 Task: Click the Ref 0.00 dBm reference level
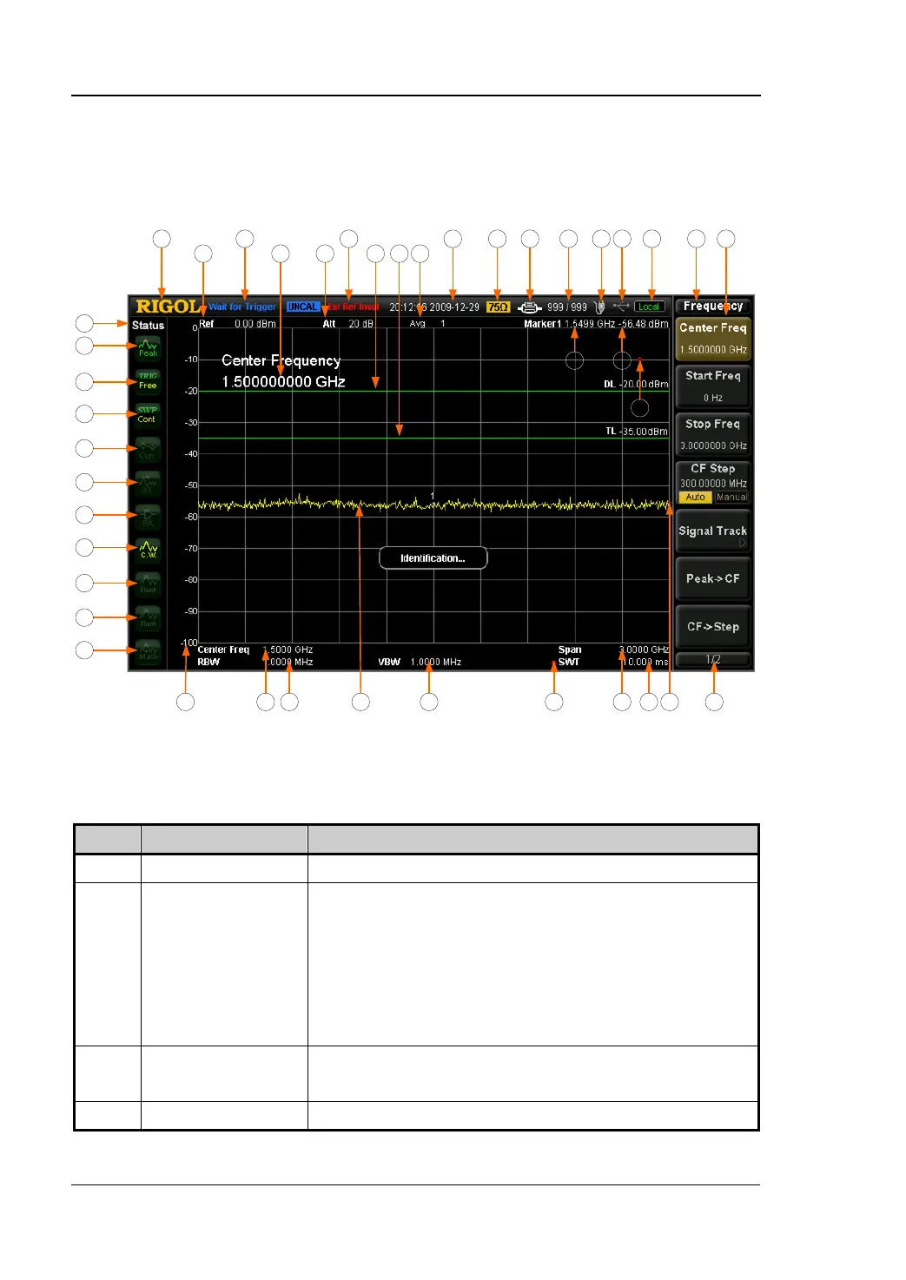tap(237, 324)
